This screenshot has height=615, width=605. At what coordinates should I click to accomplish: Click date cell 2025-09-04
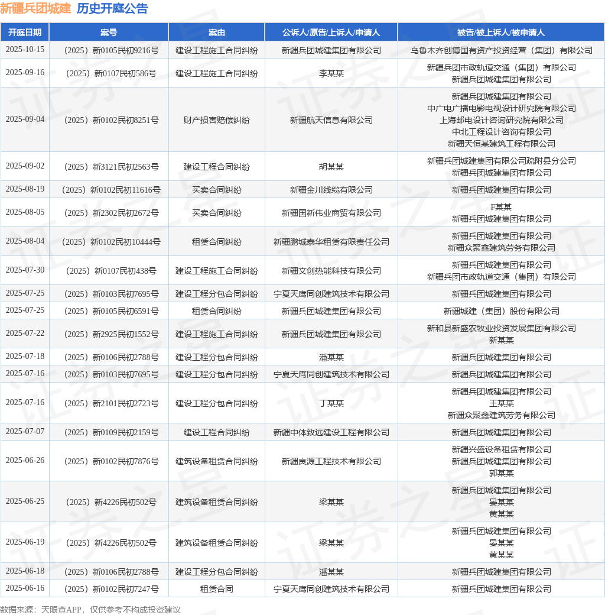[x=25, y=119]
